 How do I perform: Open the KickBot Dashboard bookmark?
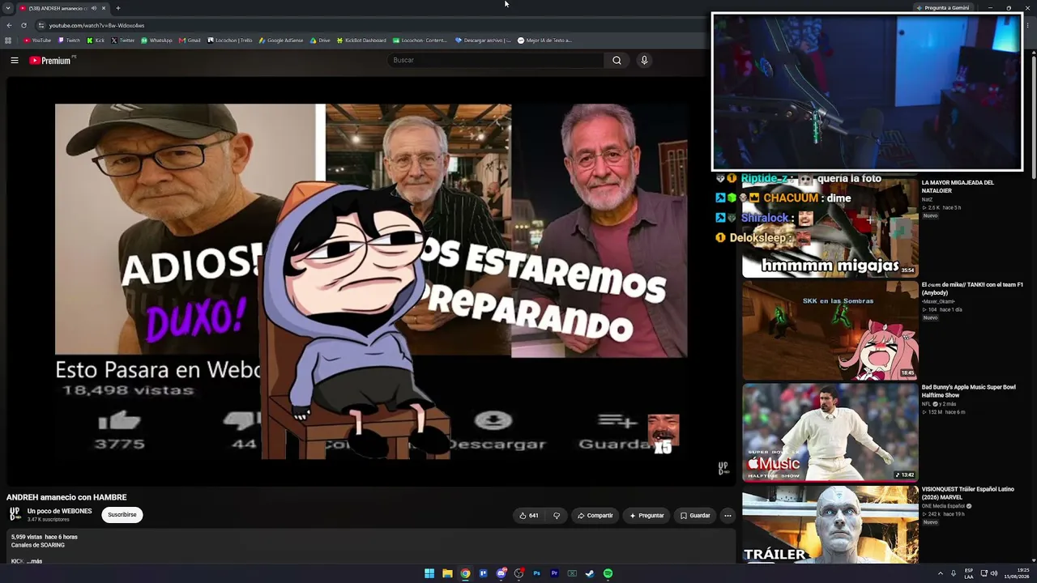pyautogui.click(x=361, y=40)
